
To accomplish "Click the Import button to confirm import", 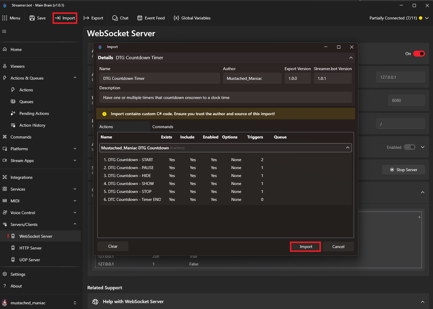I will tap(305, 247).
